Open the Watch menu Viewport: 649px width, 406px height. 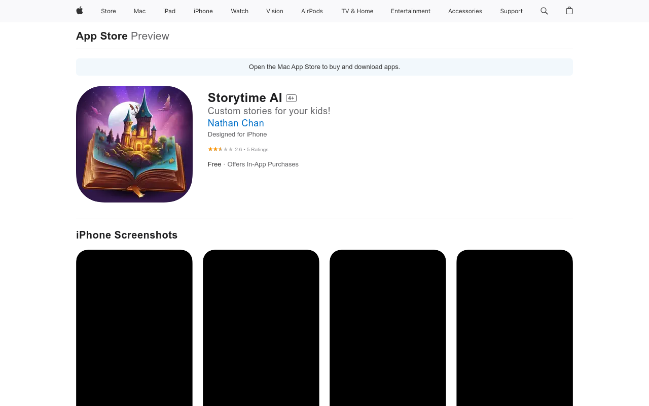pos(240,11)
